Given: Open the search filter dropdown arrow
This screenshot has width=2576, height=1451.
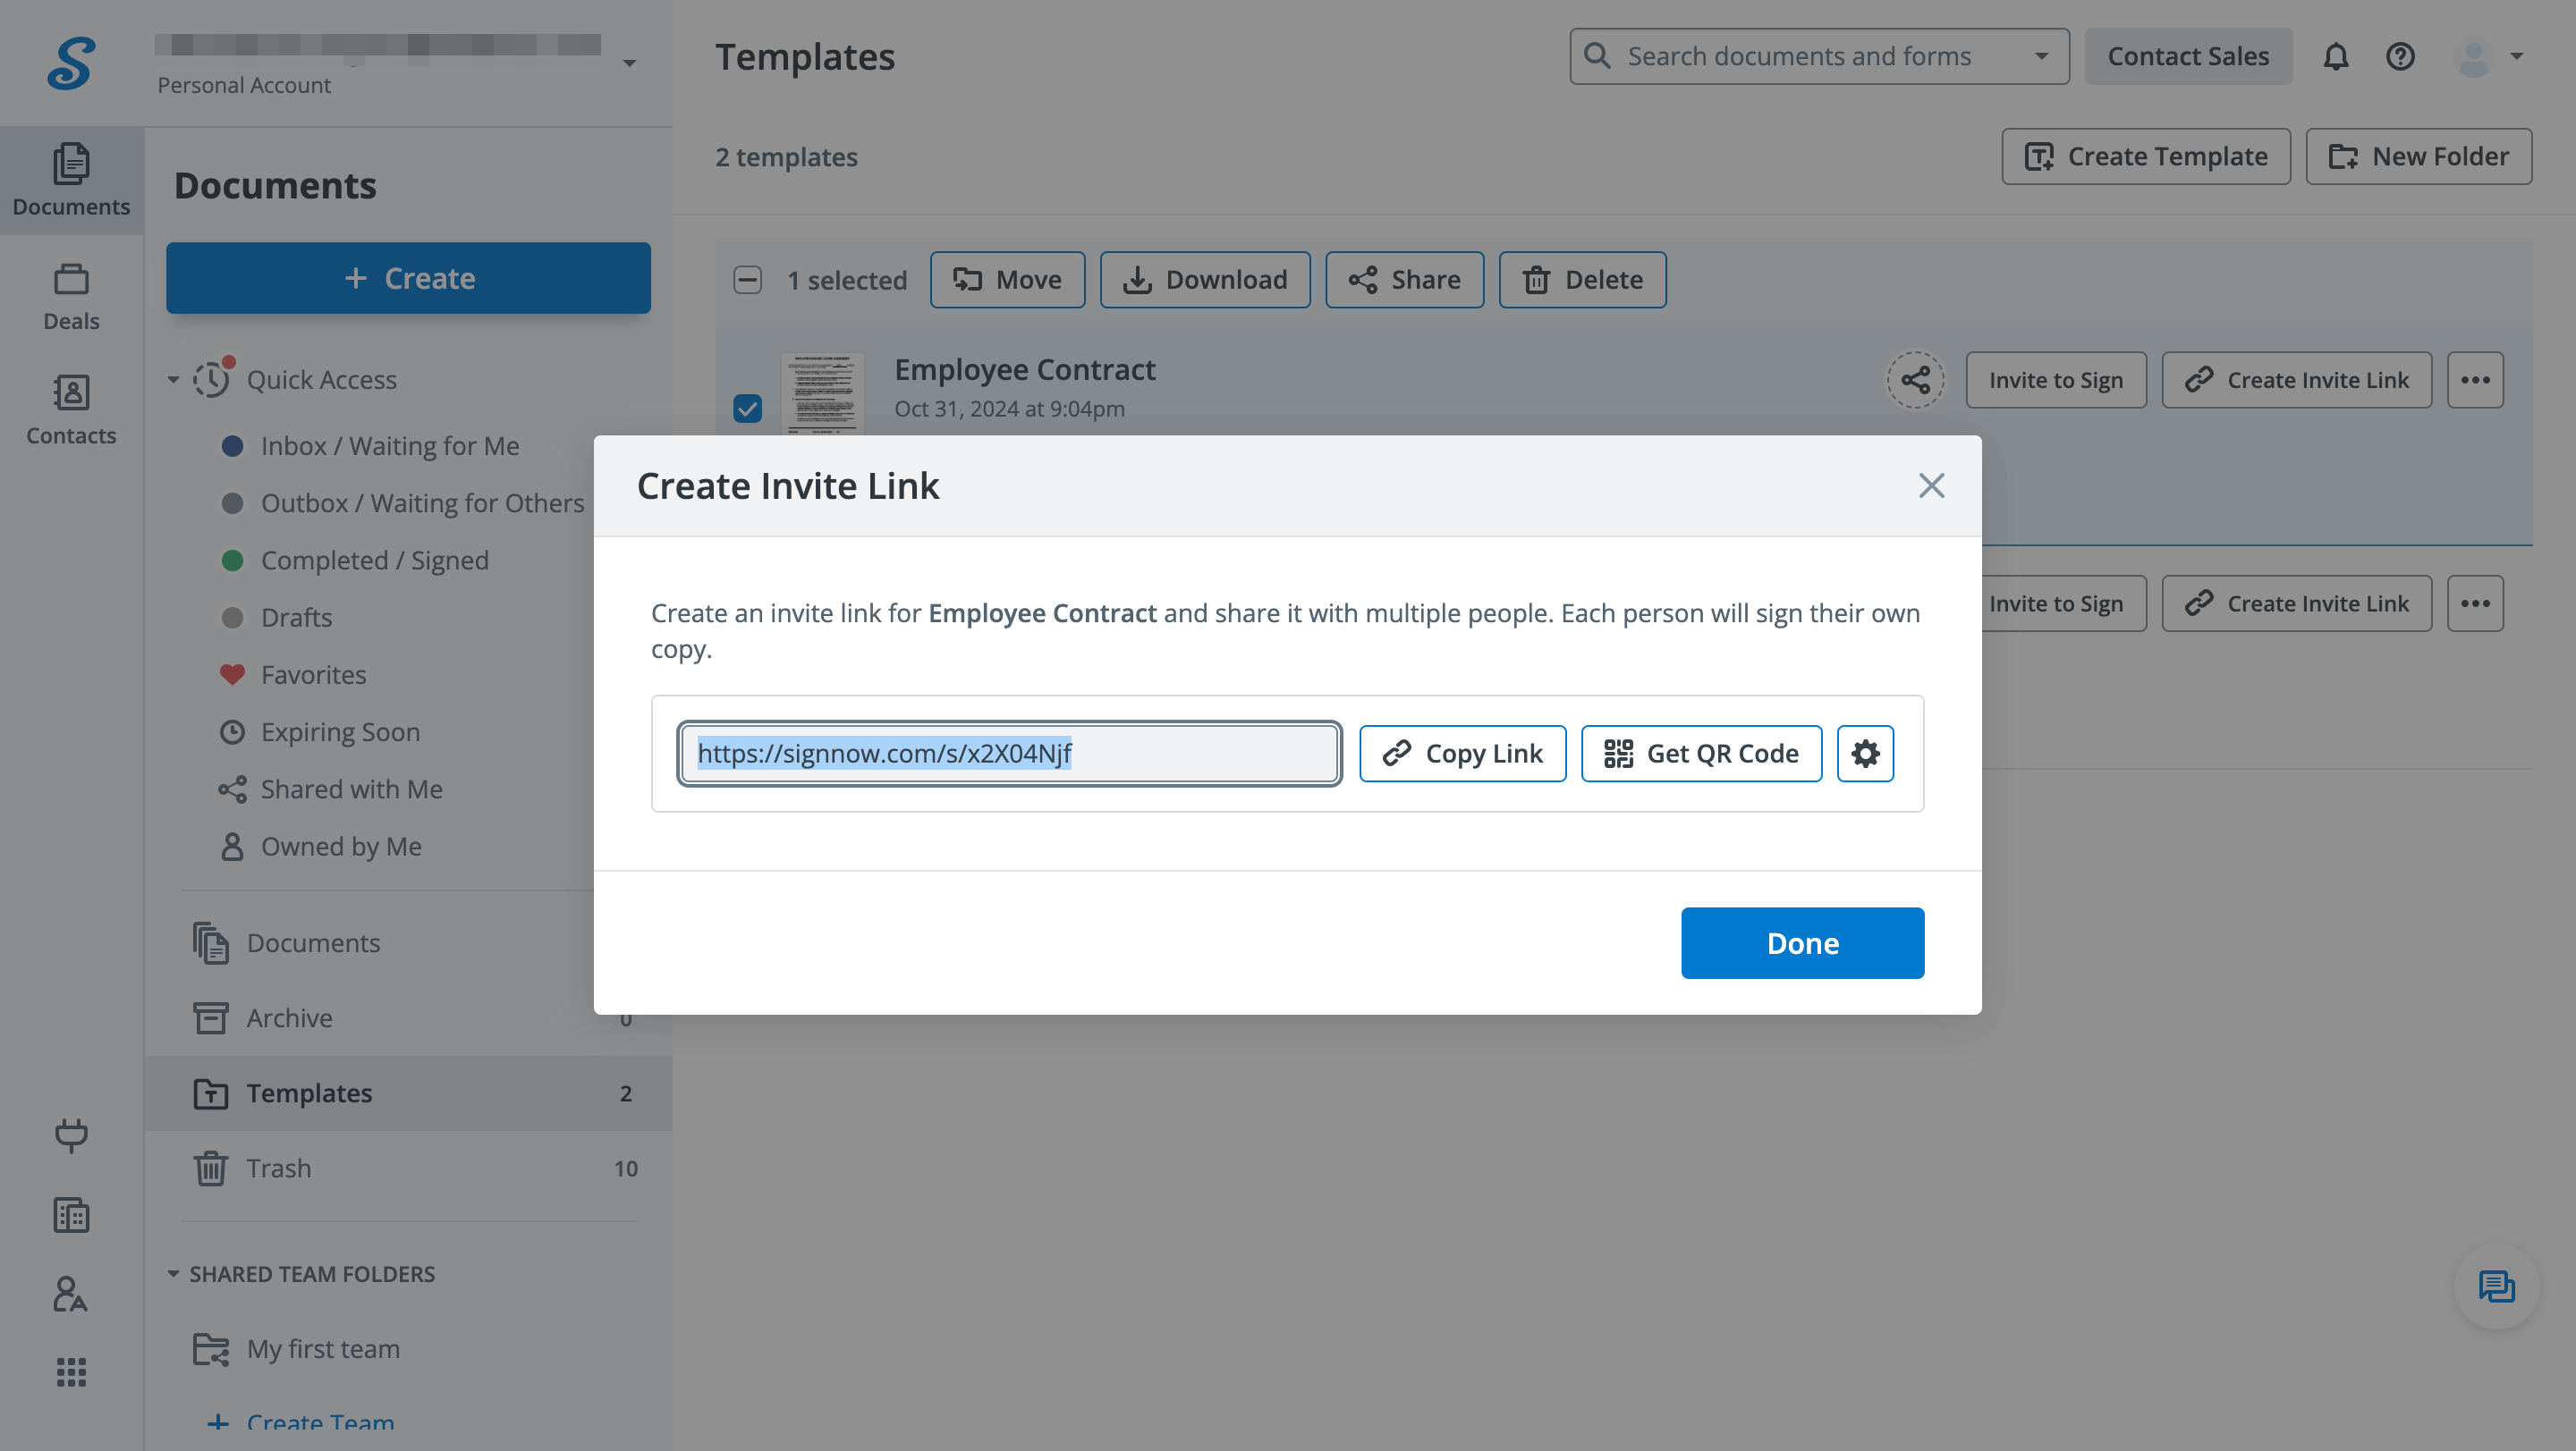Looking at the screenshot, I should pyautogui.click(x=2041, y=57).
